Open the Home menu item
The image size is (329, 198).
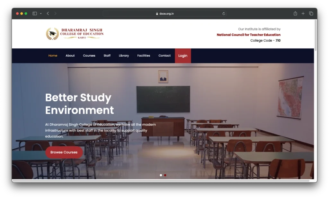[x=53, y=55]
